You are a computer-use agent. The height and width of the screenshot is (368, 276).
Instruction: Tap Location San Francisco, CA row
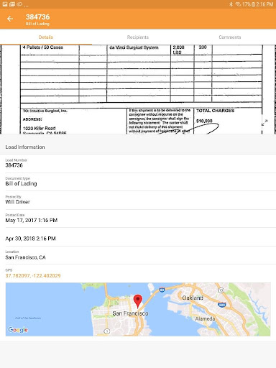point(138,255)
